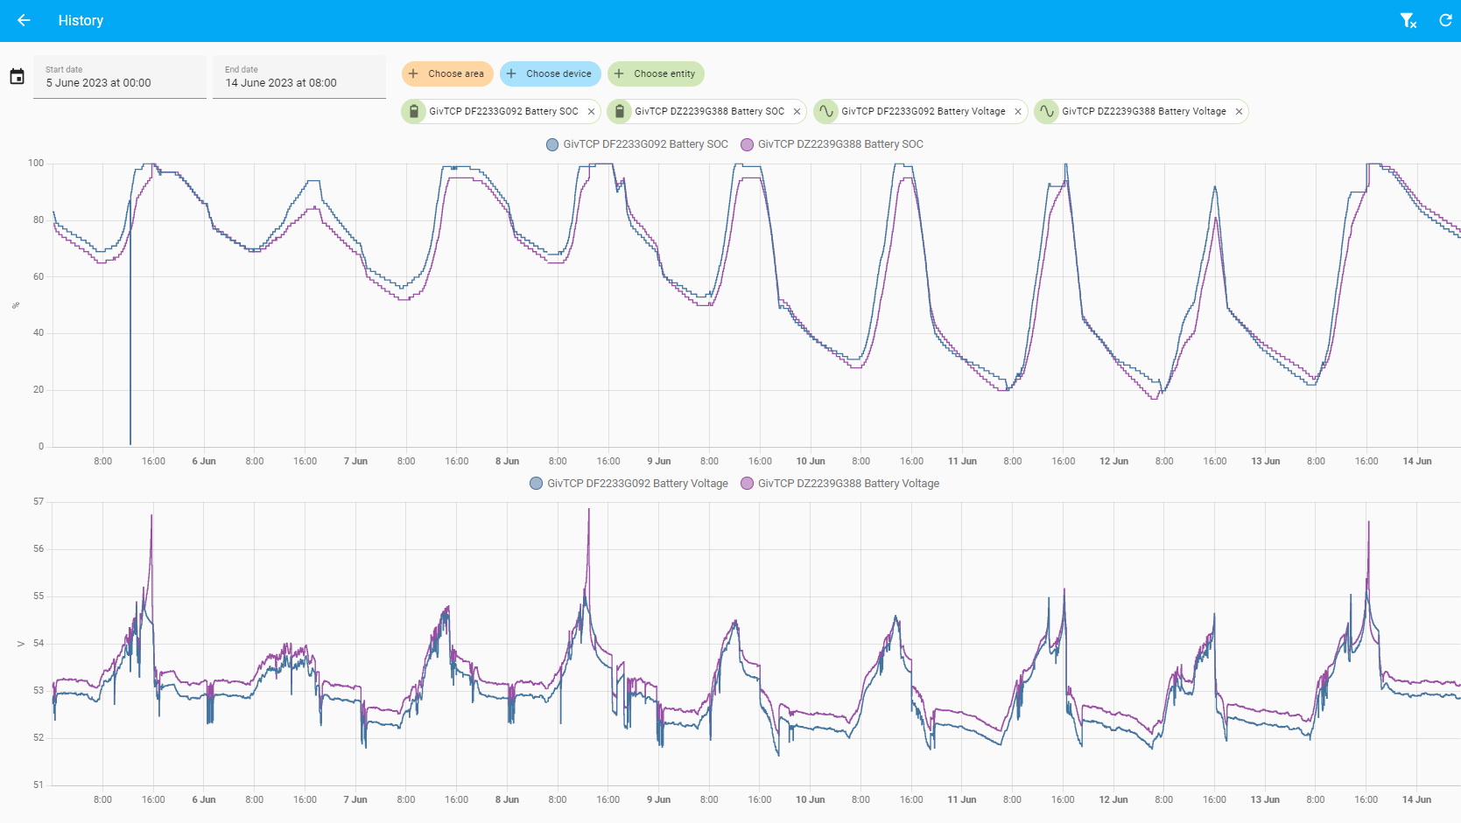Remove GivTCP DZ2239G388 Battery Voltage chip
The image size is (1461, 823).
[x=1239, y=112]
